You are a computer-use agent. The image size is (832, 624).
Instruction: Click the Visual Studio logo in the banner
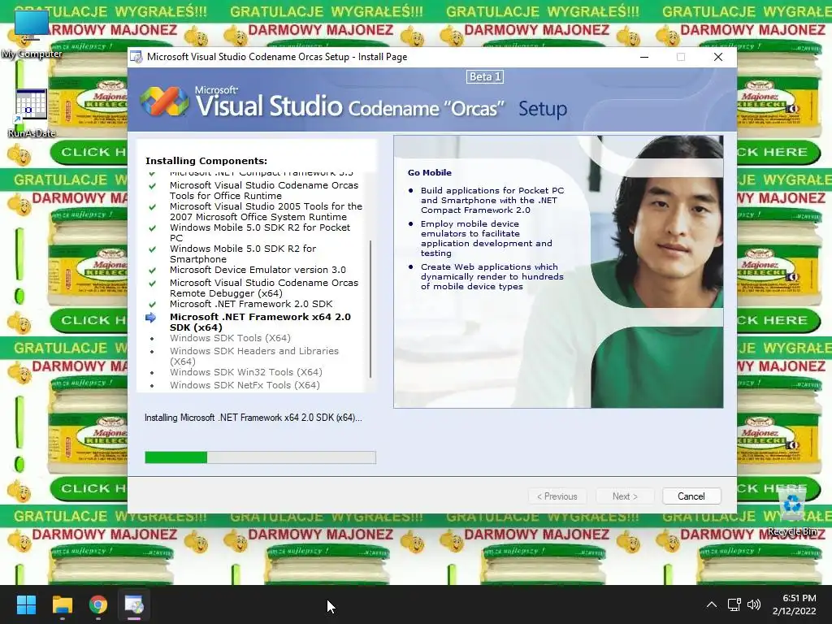pos(164,102)
